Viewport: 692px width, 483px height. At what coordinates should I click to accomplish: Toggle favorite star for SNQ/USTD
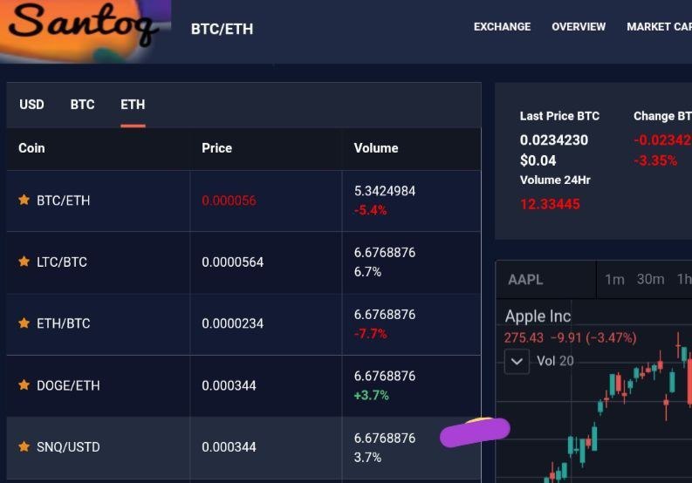pos(24,446)
